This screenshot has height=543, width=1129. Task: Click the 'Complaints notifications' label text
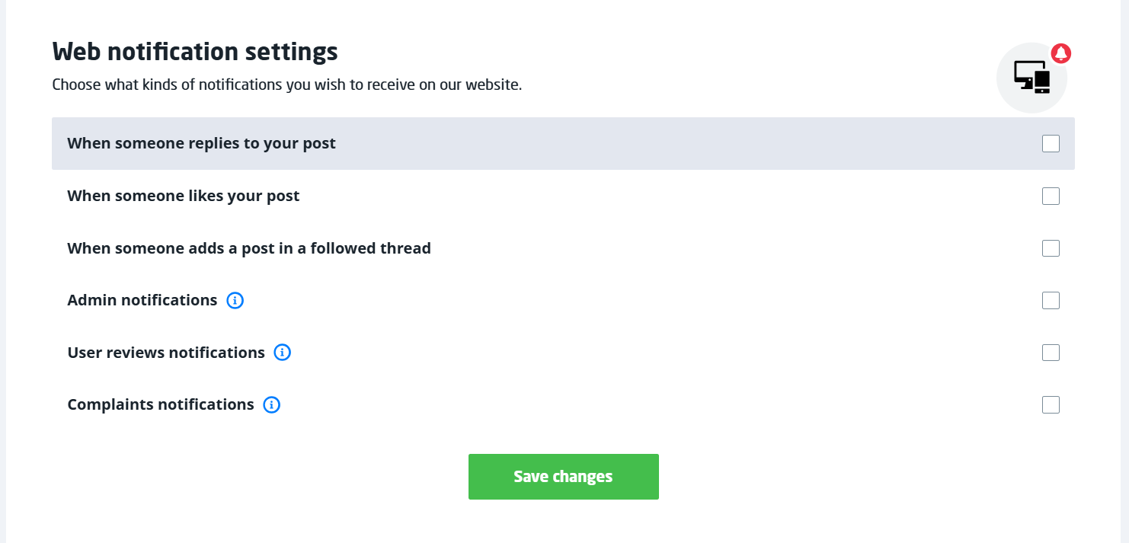(x=161, y=405)
